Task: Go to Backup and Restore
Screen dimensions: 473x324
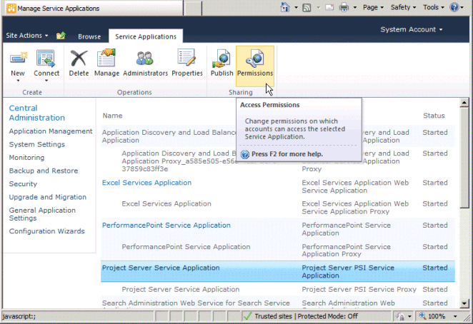Action: coord(44,171)
